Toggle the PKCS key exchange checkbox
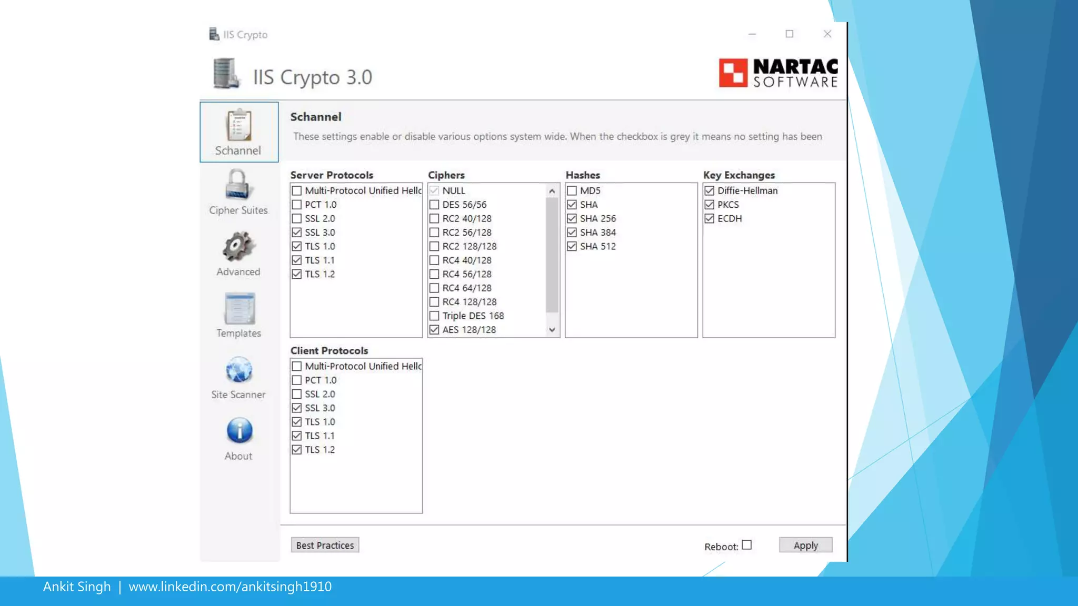 click(x=710, y=205)
